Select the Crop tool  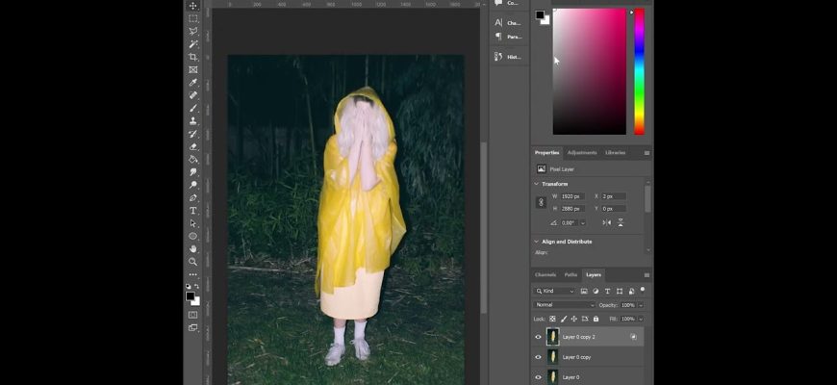pyautogui.click(x=193, y=57)
